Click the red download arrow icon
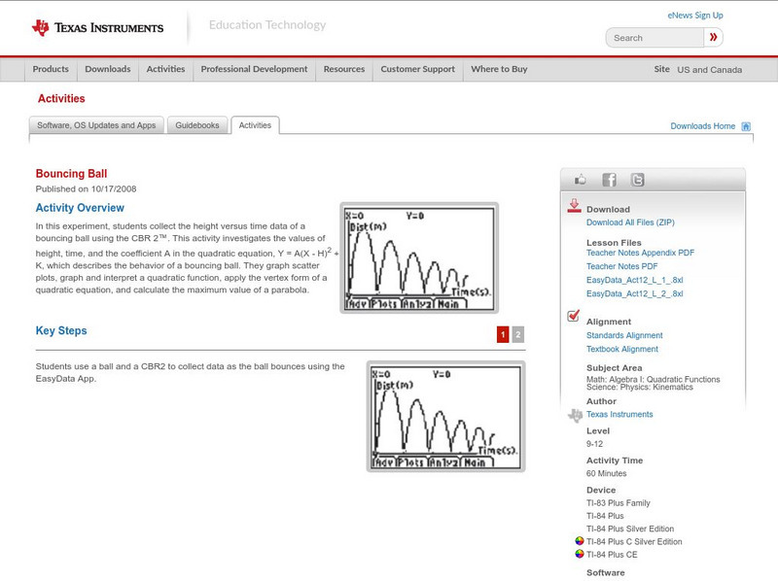This screenshot has width=778, height=581. click(574, 206)
